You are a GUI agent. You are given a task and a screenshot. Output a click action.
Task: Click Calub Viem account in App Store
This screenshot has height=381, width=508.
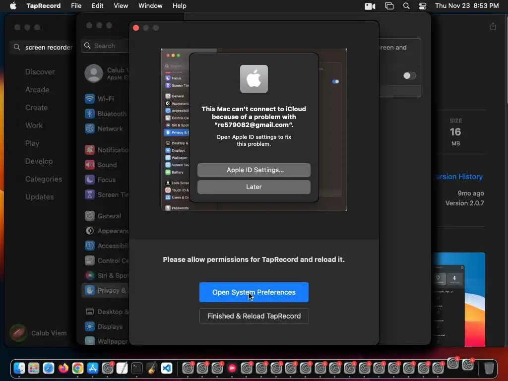38,333
